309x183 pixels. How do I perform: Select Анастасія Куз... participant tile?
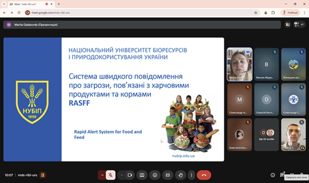point(239,135)
